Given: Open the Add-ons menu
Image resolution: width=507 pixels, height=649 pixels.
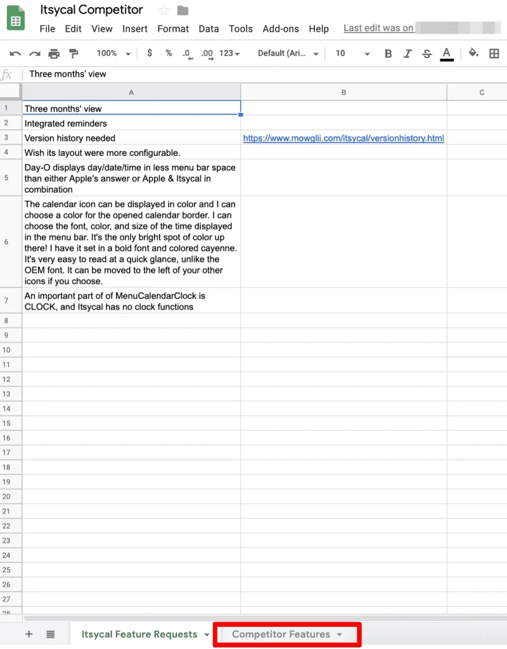Looking at the screenshot, I should pyautogui.click(x=281, y=29).
